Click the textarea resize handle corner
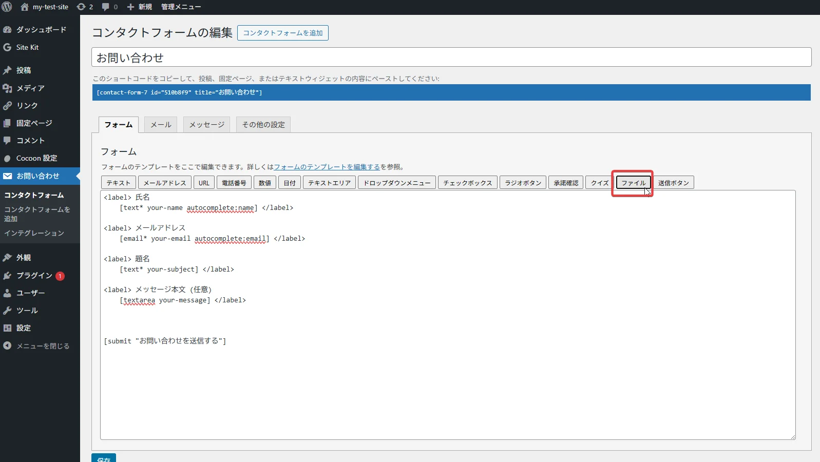Image resolution: width=820 pixels, height=462 pixels. coord(793,437)
